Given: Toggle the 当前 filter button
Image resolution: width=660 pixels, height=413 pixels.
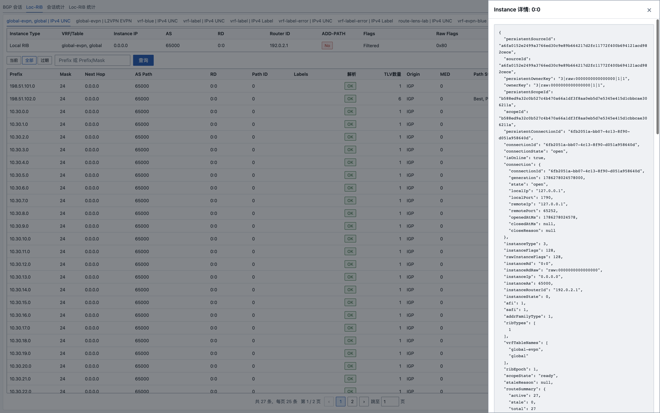Looking at the screenshot, I should point(14,60).
